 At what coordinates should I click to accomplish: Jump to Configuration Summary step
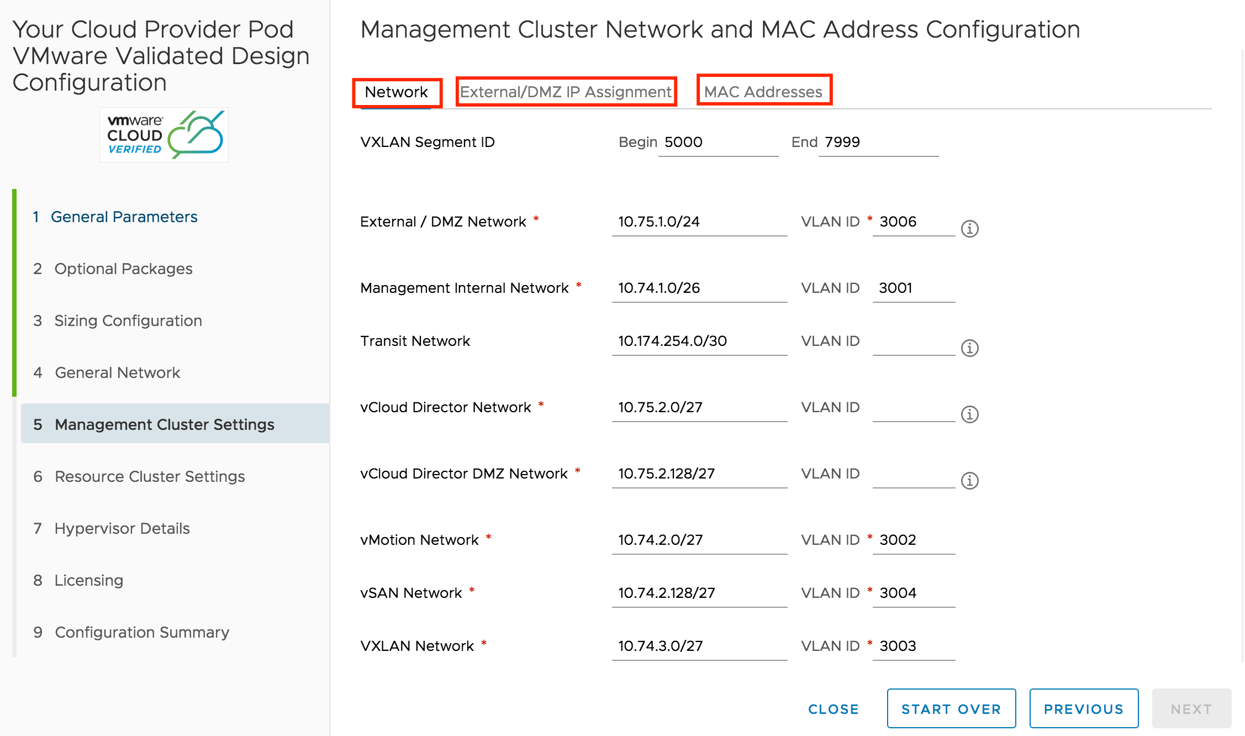click(x=141, y=632)
